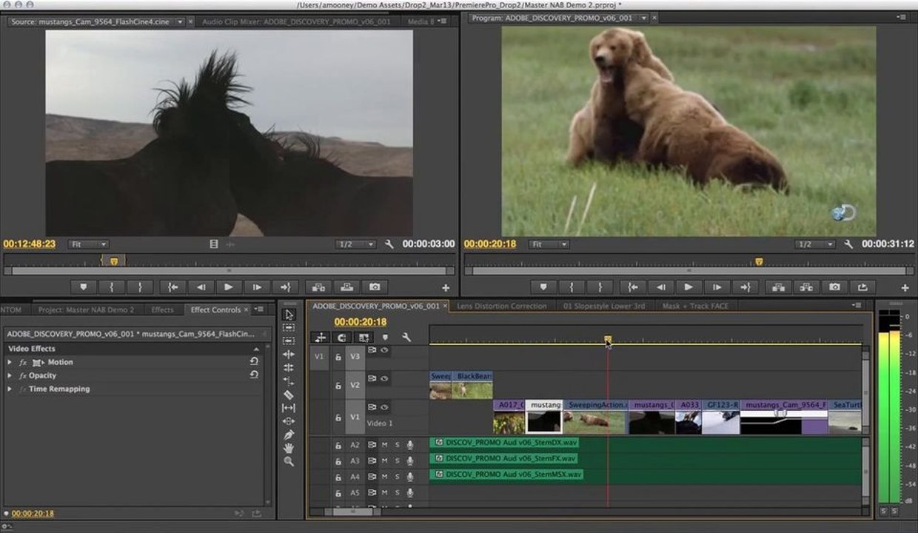Select the Razor tool in toolbox
Image resolution: width=918 pixels, height=533 pixels.
coord(289,395)
